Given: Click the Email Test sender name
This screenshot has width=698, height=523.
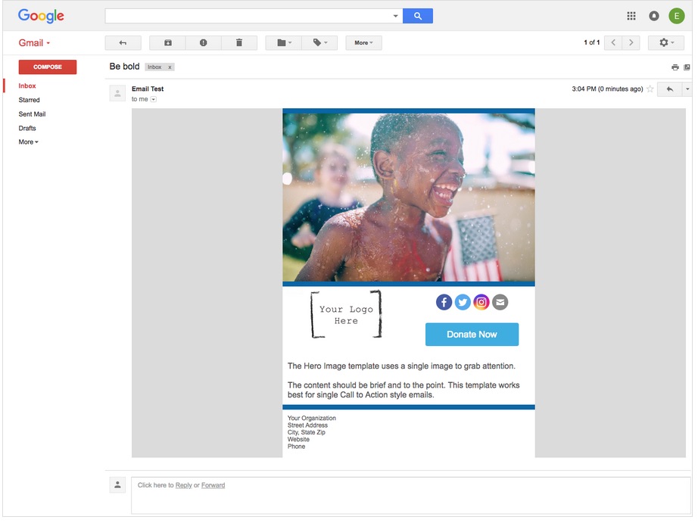Looking at the screenshot, I should pos(148,89).
